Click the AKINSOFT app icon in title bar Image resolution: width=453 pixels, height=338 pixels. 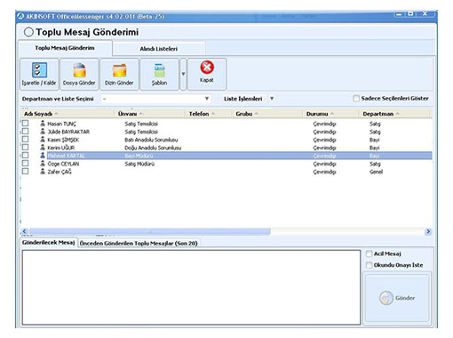click(x=20, y=16)
